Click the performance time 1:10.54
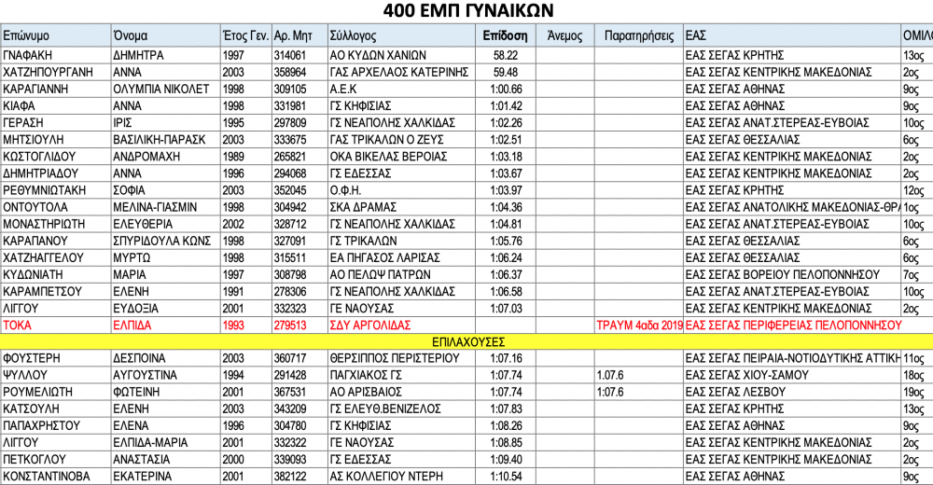Image resolution: width=933 pixels, height=485 pixels. (505, 477)
